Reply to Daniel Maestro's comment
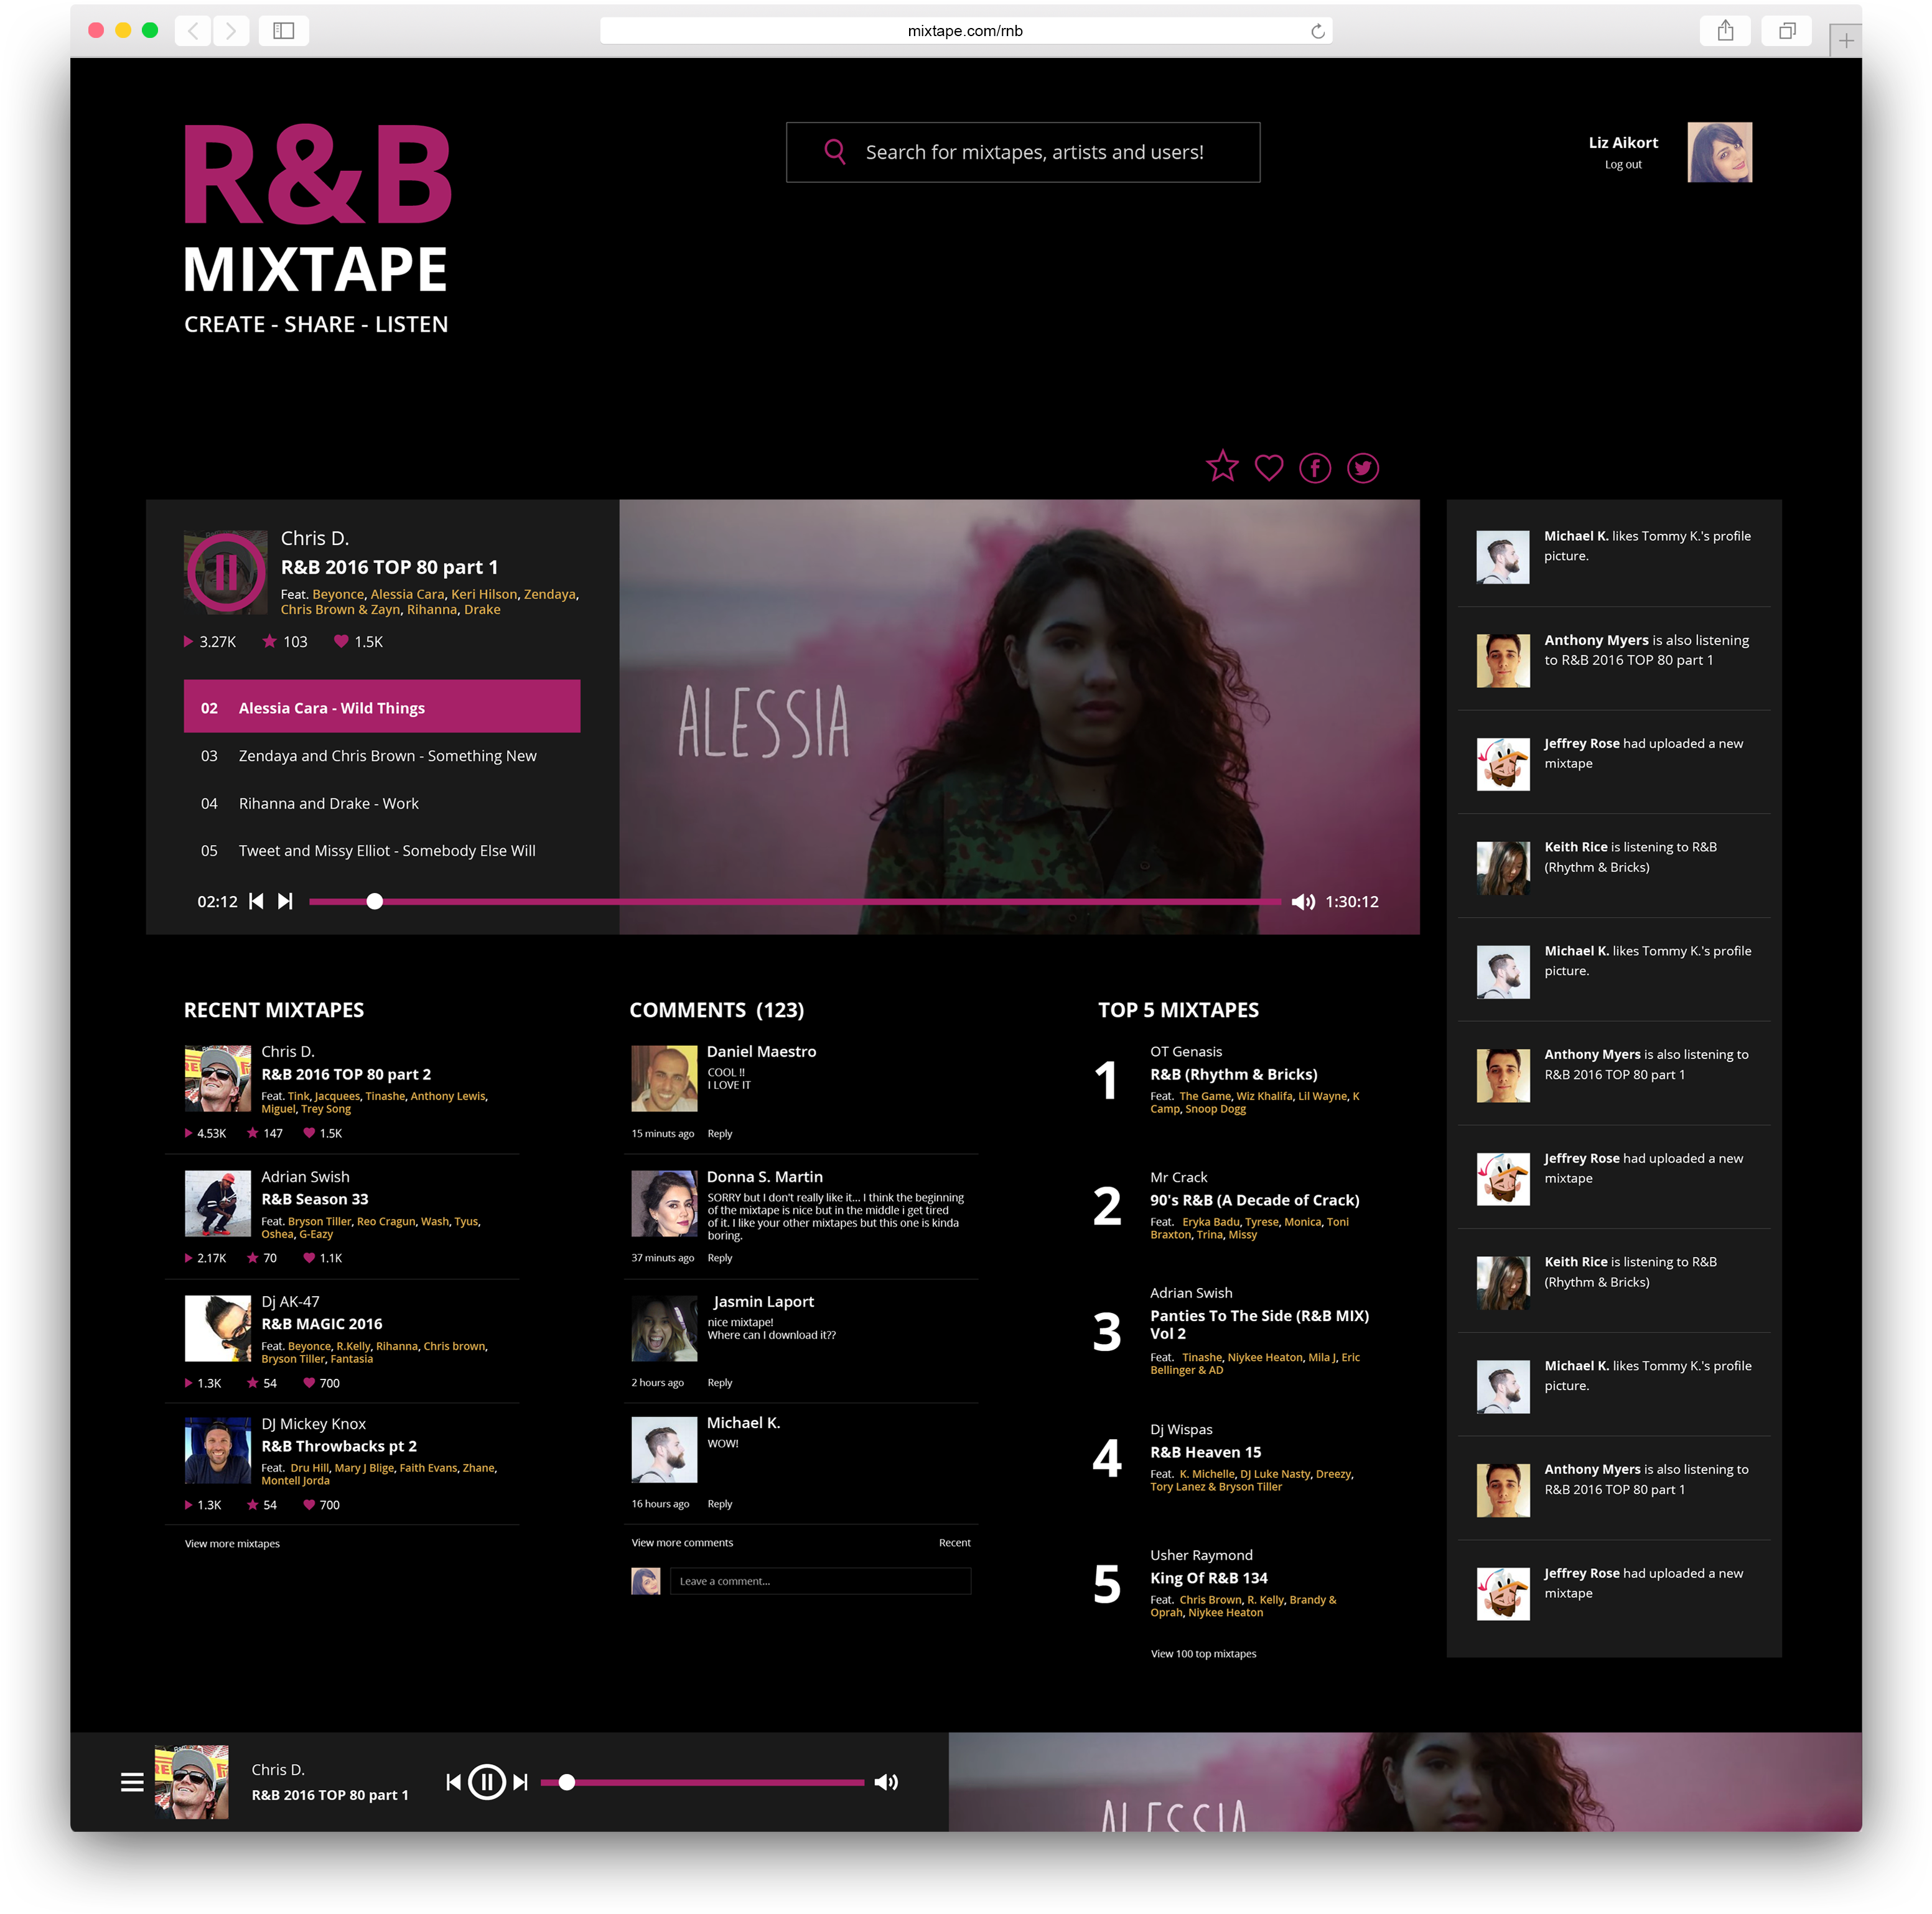The height and width of the screenshot is (1914, 1932). coord(720,1133)
